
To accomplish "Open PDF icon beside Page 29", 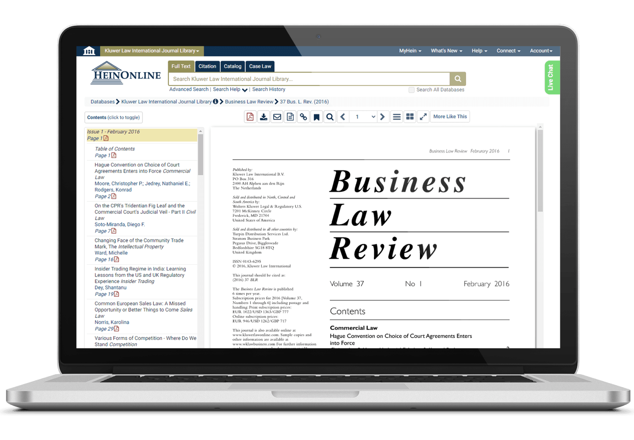I will [117, 329].
